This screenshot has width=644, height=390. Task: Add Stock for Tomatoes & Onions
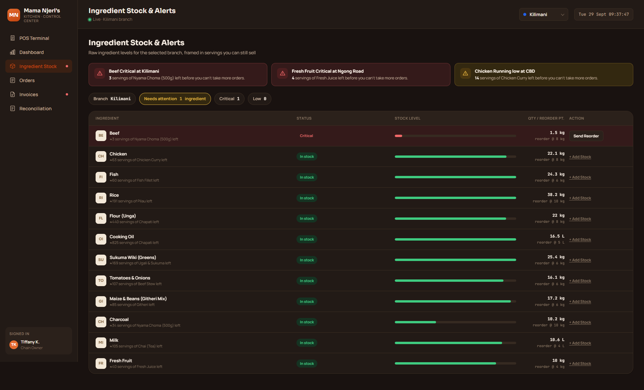pyautogui.click(x=580, y=281)
